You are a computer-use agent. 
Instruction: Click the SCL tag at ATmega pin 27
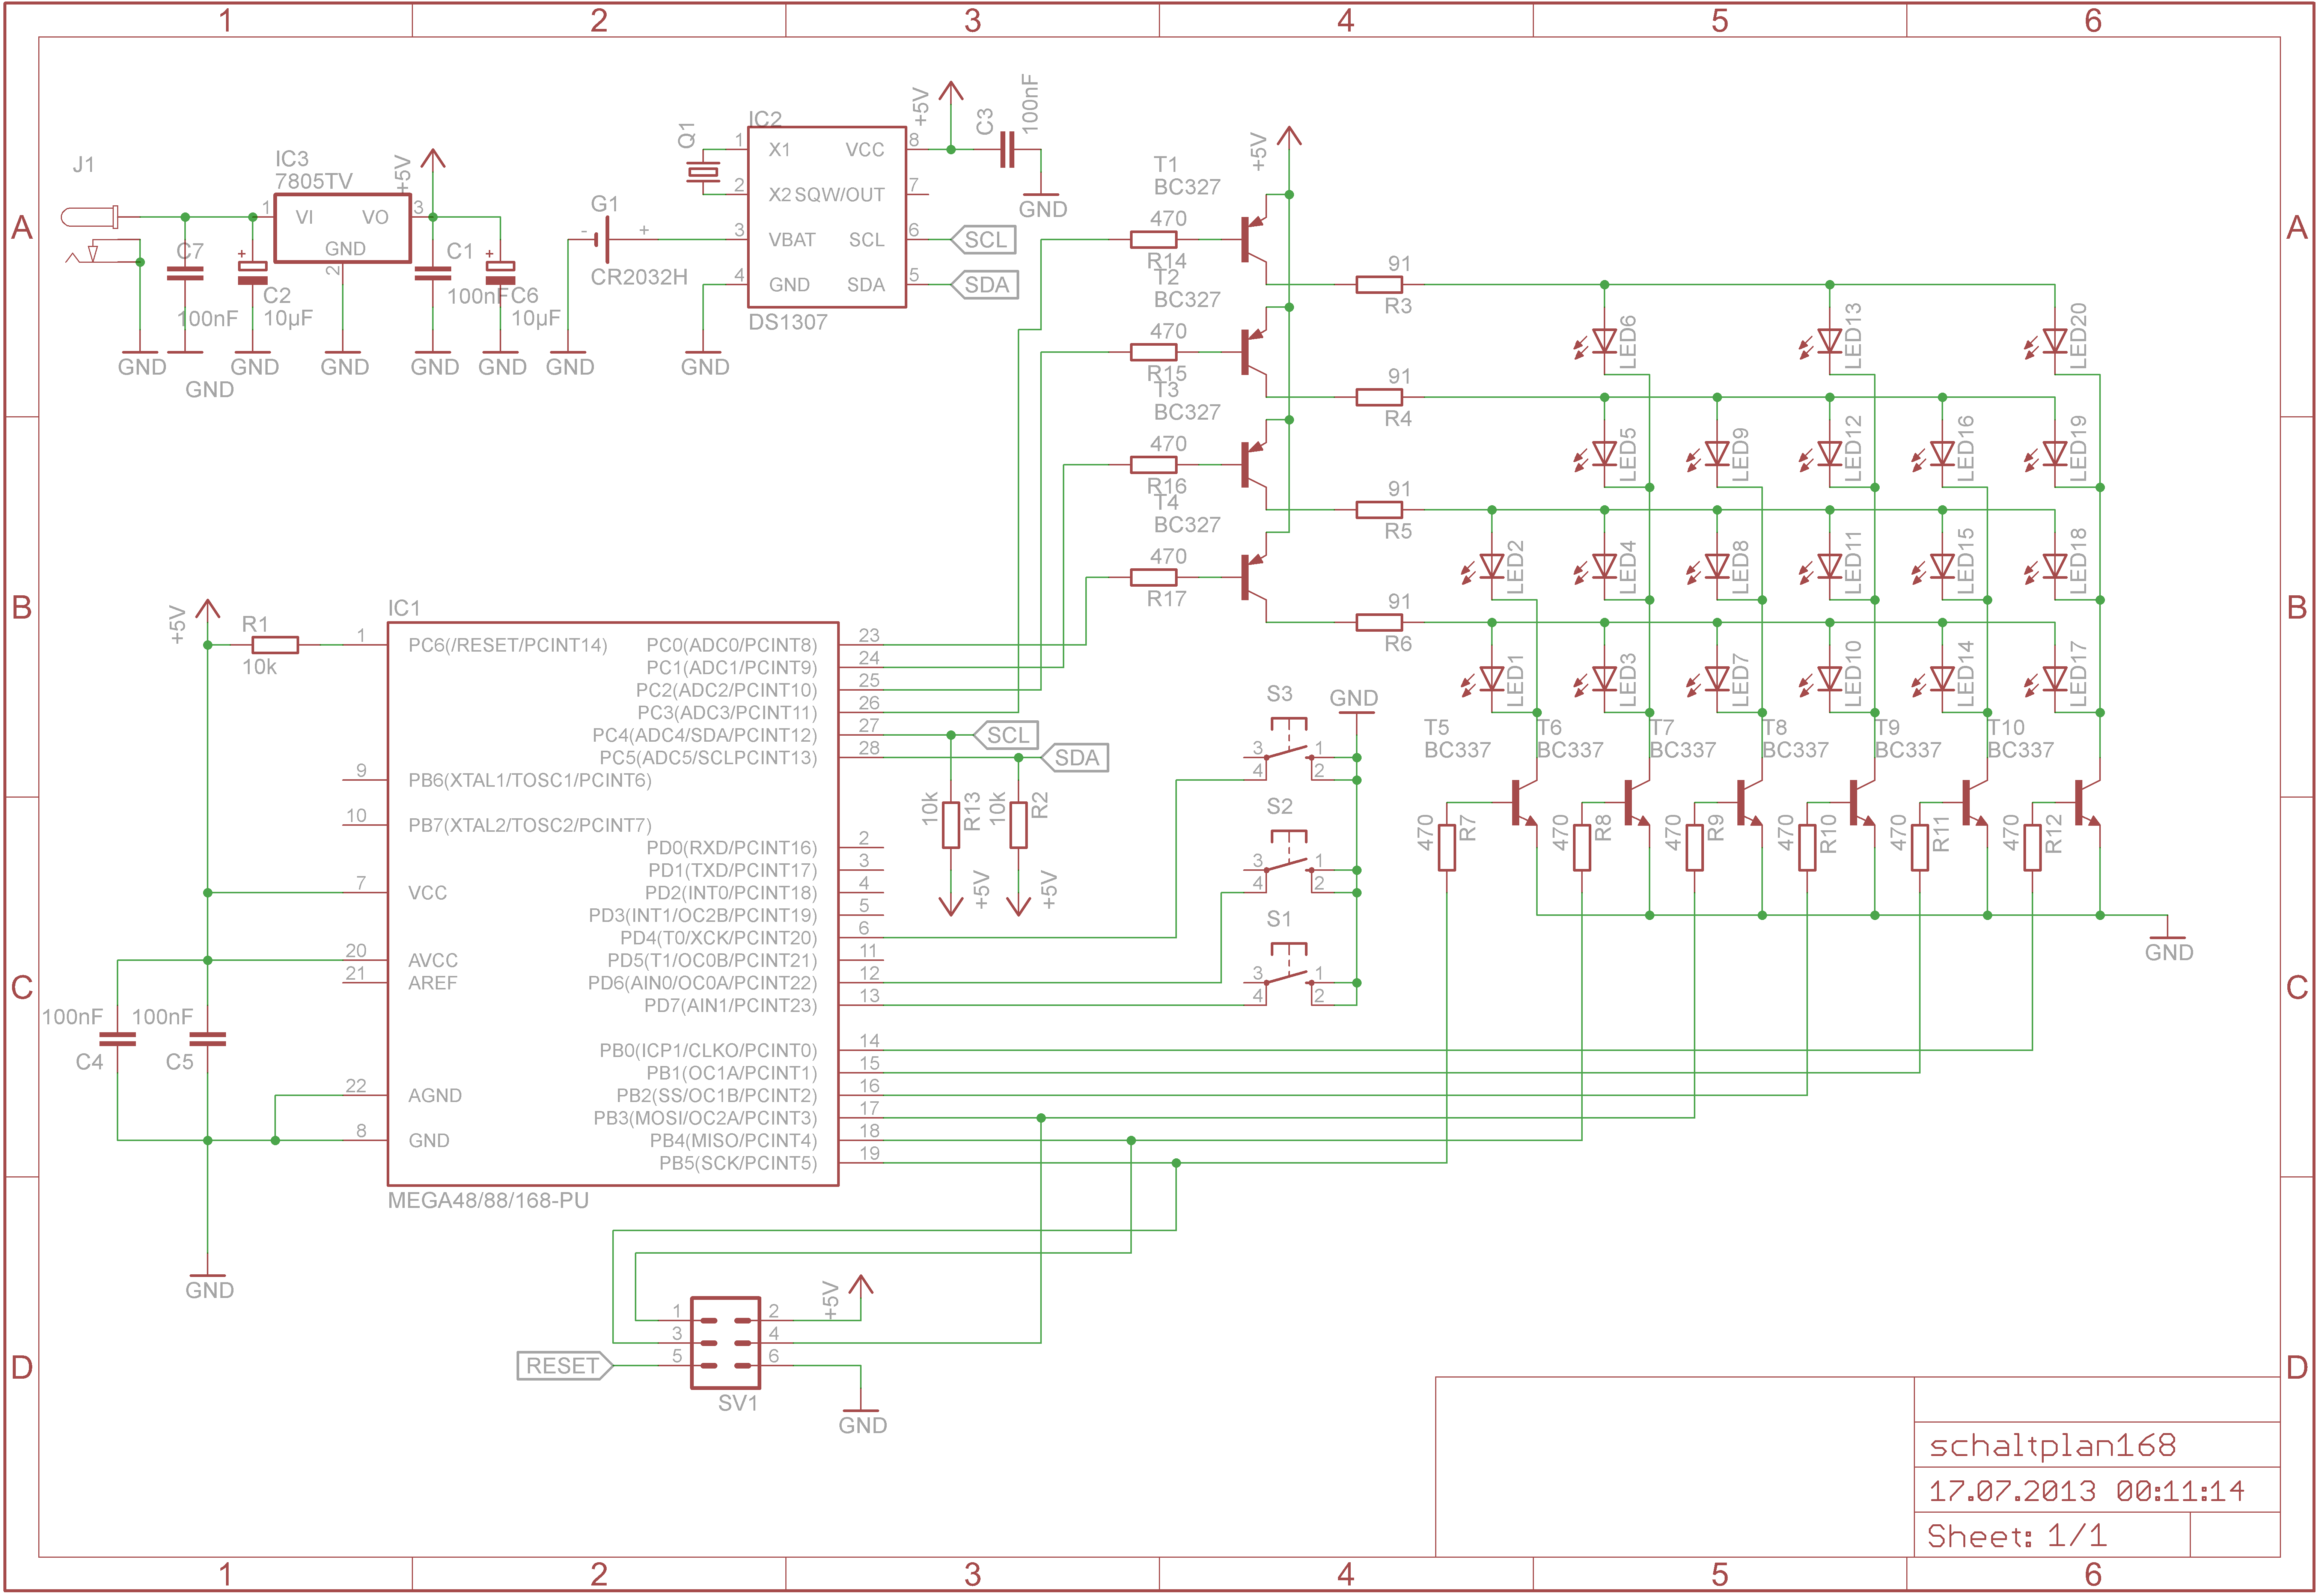click(1006, 735)
